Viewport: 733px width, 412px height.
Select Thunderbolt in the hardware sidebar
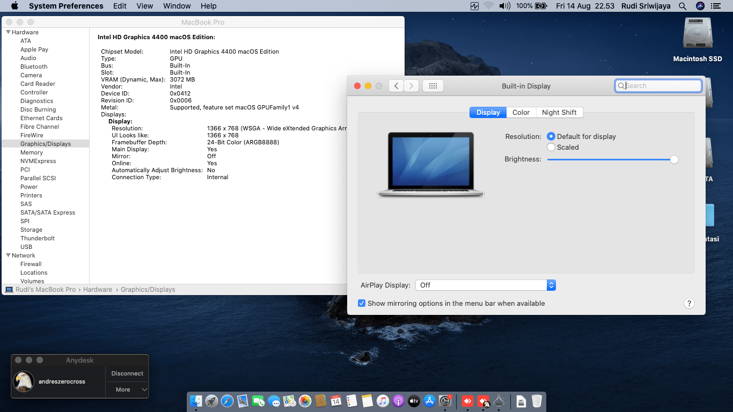[x=38, y=238]
